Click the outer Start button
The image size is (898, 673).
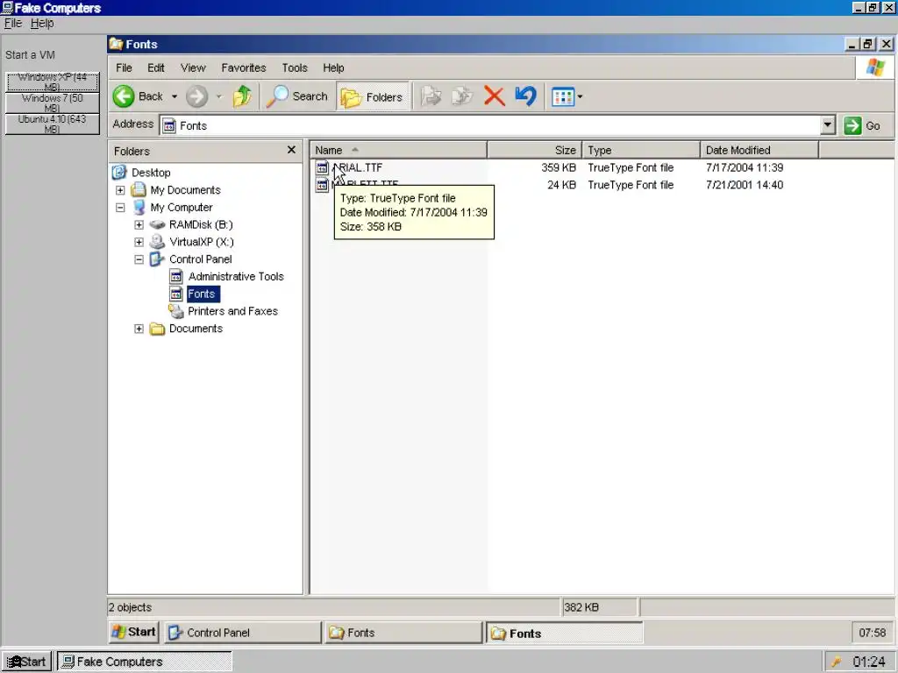click(26, 662)
